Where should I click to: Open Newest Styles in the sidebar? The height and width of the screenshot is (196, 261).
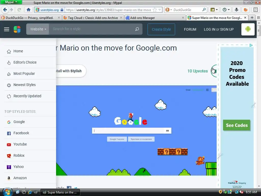[x=30, y=85]
